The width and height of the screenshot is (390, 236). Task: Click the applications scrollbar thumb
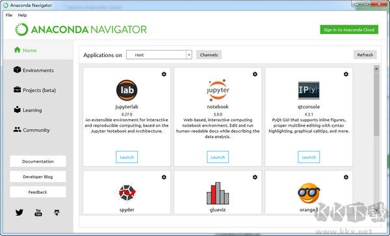[x=376, y=104]
